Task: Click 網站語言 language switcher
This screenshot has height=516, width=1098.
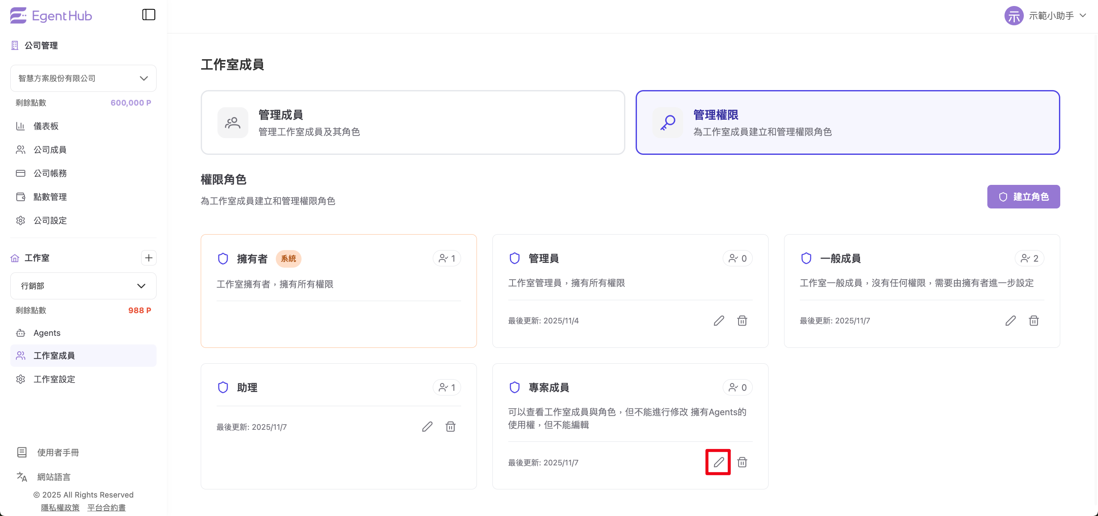Action: pos(54,477)
